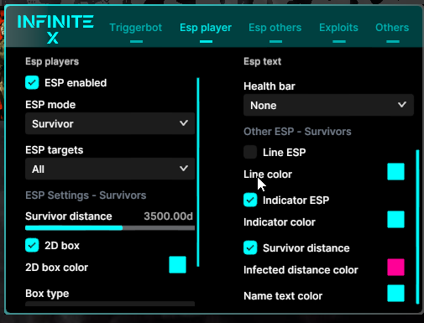Enable the Line ESP checkbox
Screen dimensions: 424x323
tap(250, 152)
